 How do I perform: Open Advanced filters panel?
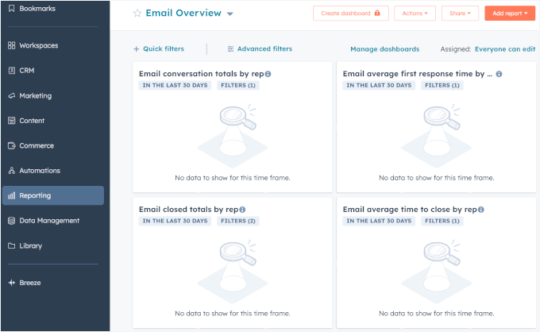(260, 48)
